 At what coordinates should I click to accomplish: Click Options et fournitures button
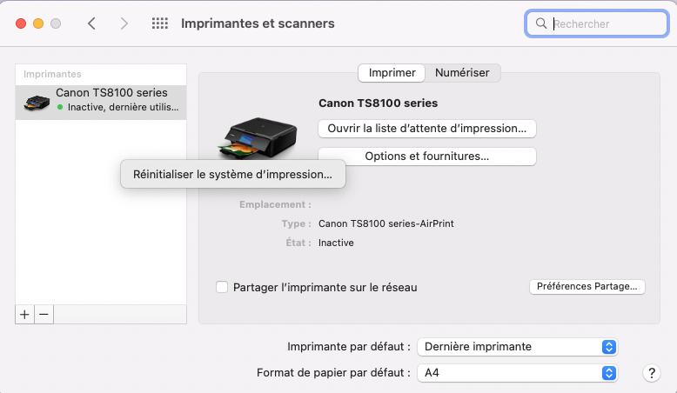427,157
